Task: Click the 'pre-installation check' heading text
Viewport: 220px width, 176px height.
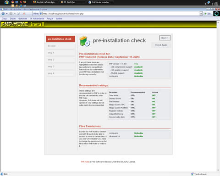Action: 119,40
